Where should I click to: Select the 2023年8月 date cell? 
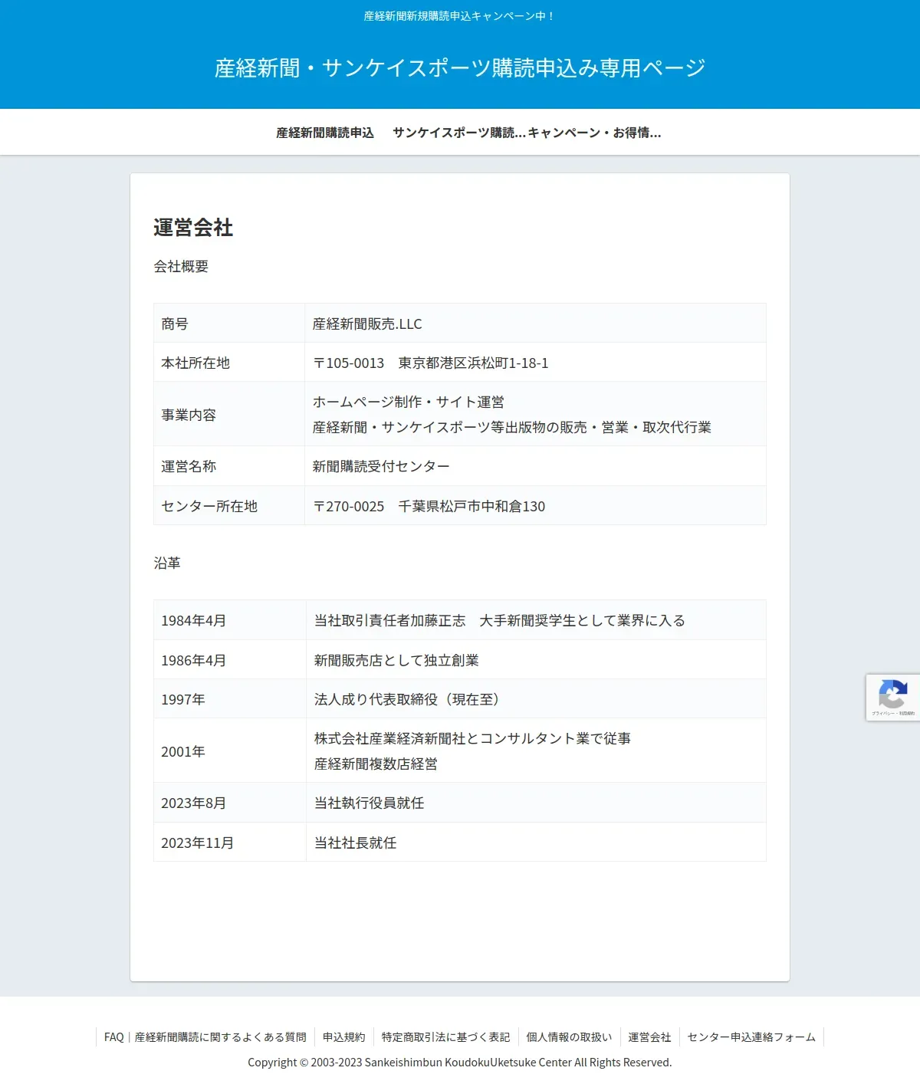[x=230, y=803]
